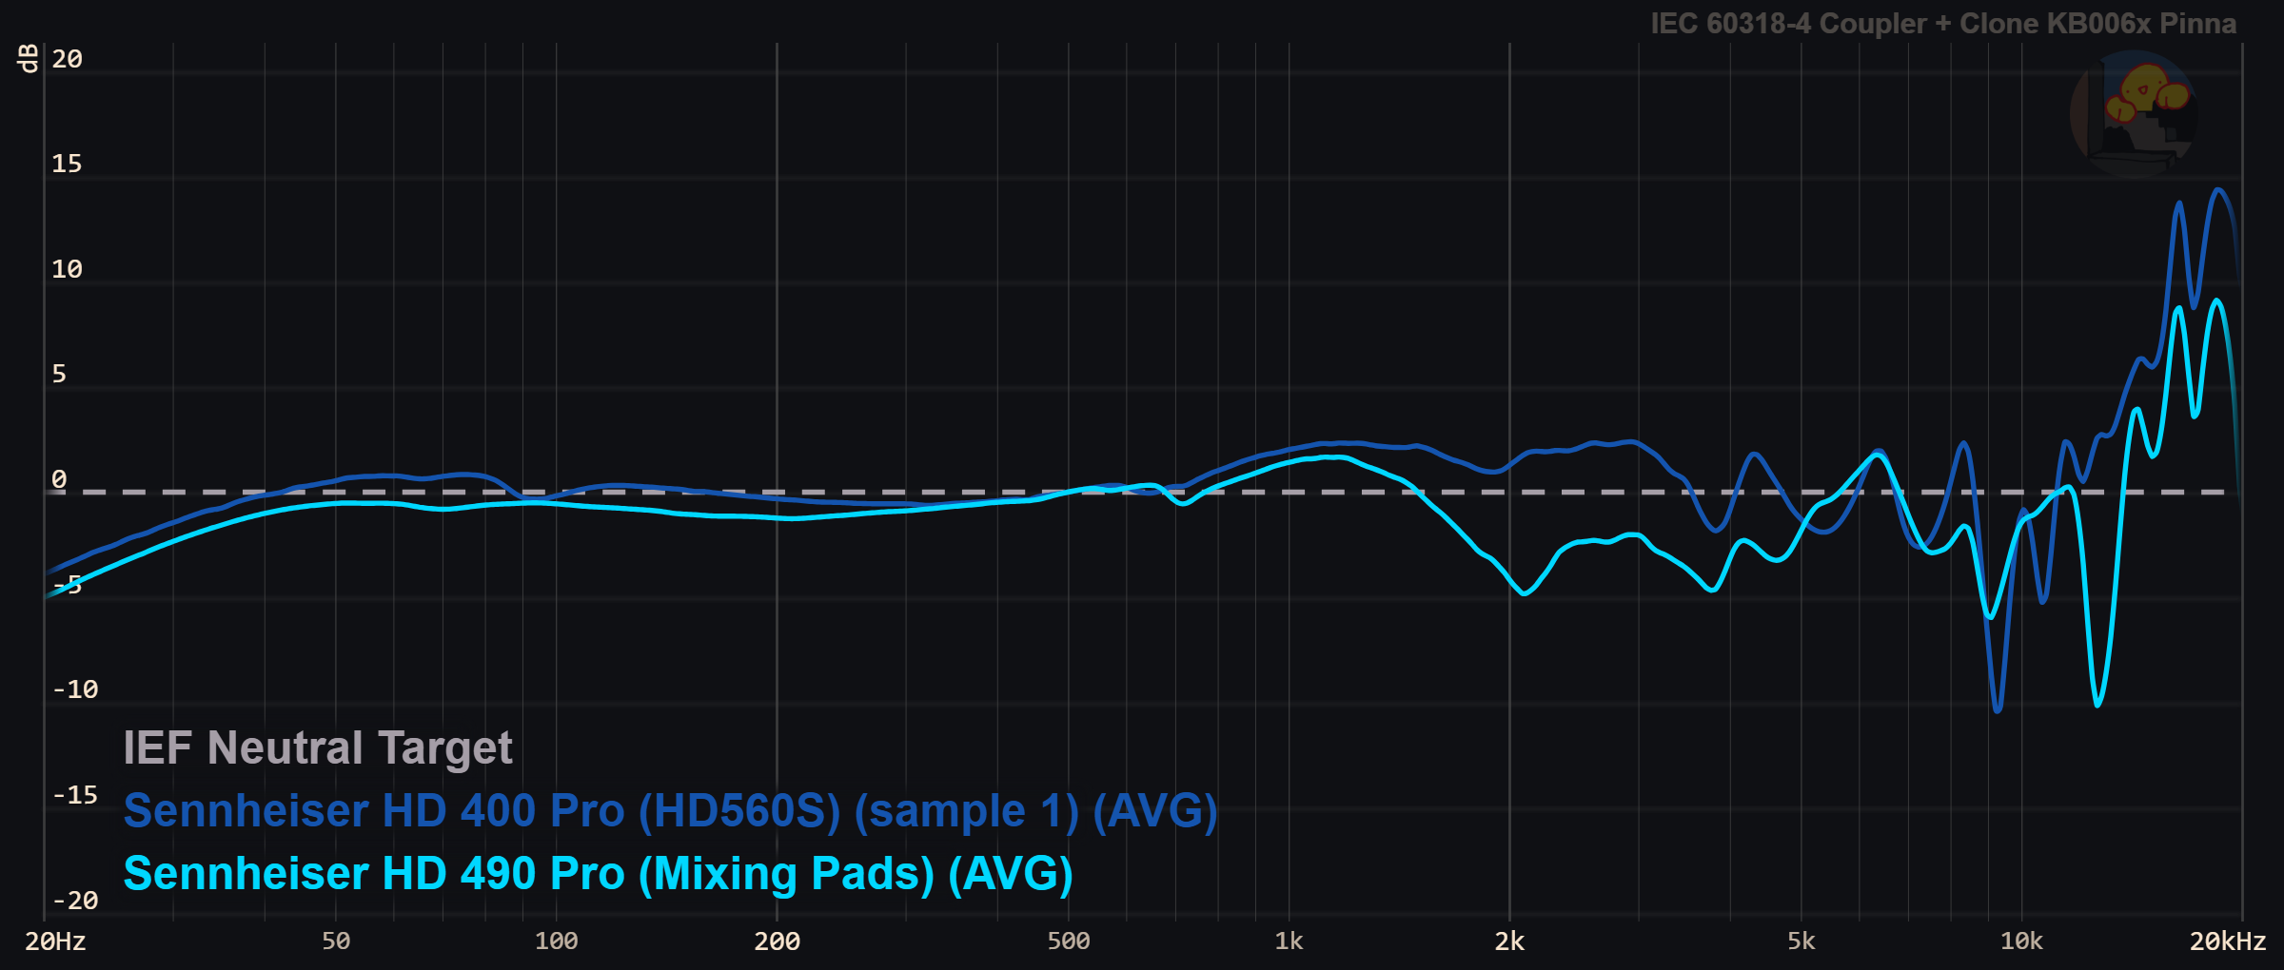Image resolution: width=2284 pixels, height=970 pixels.
Task: Click the IEC 60318-4 Coupler header text
Action: click(1943, 24)
